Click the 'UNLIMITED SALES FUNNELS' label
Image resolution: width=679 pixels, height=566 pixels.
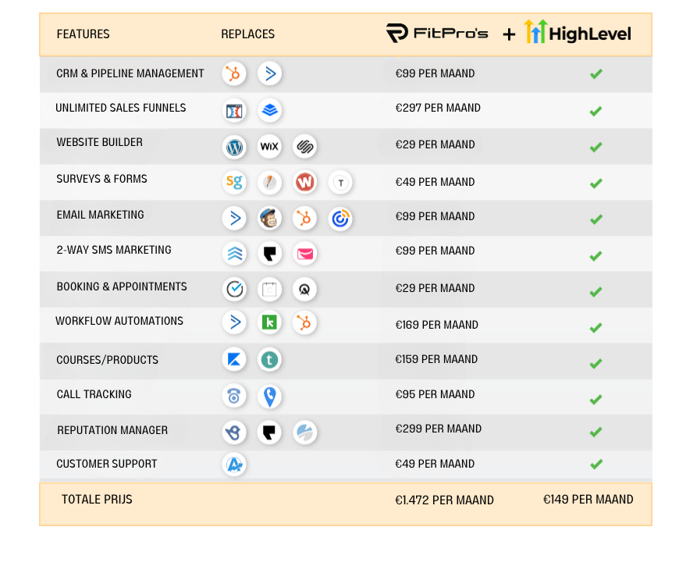[x=121, y=108]
